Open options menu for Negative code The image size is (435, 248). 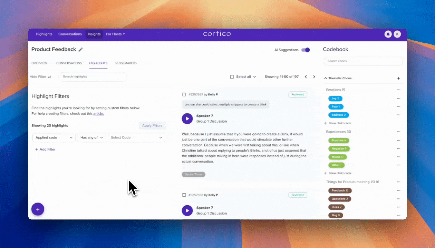point(398,149)
